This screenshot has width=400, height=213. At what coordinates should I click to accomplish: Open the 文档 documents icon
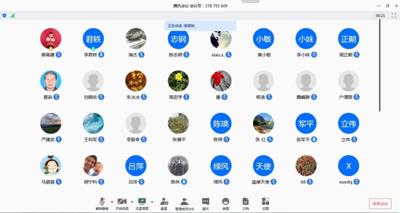245,203
